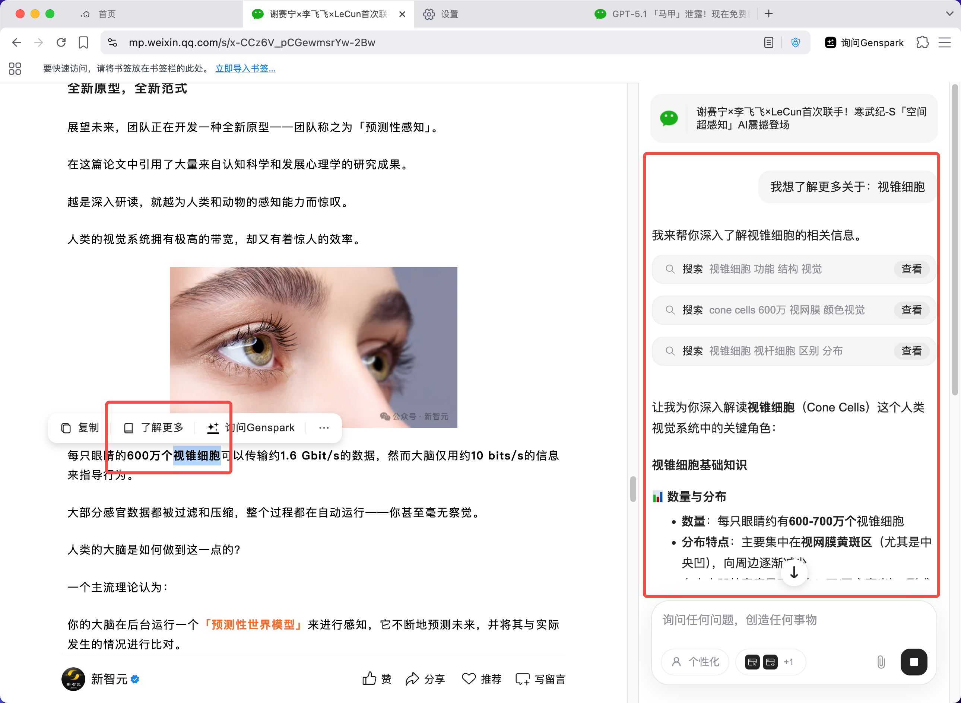
Task: Click the reload page icon
Action: point(61,42)
